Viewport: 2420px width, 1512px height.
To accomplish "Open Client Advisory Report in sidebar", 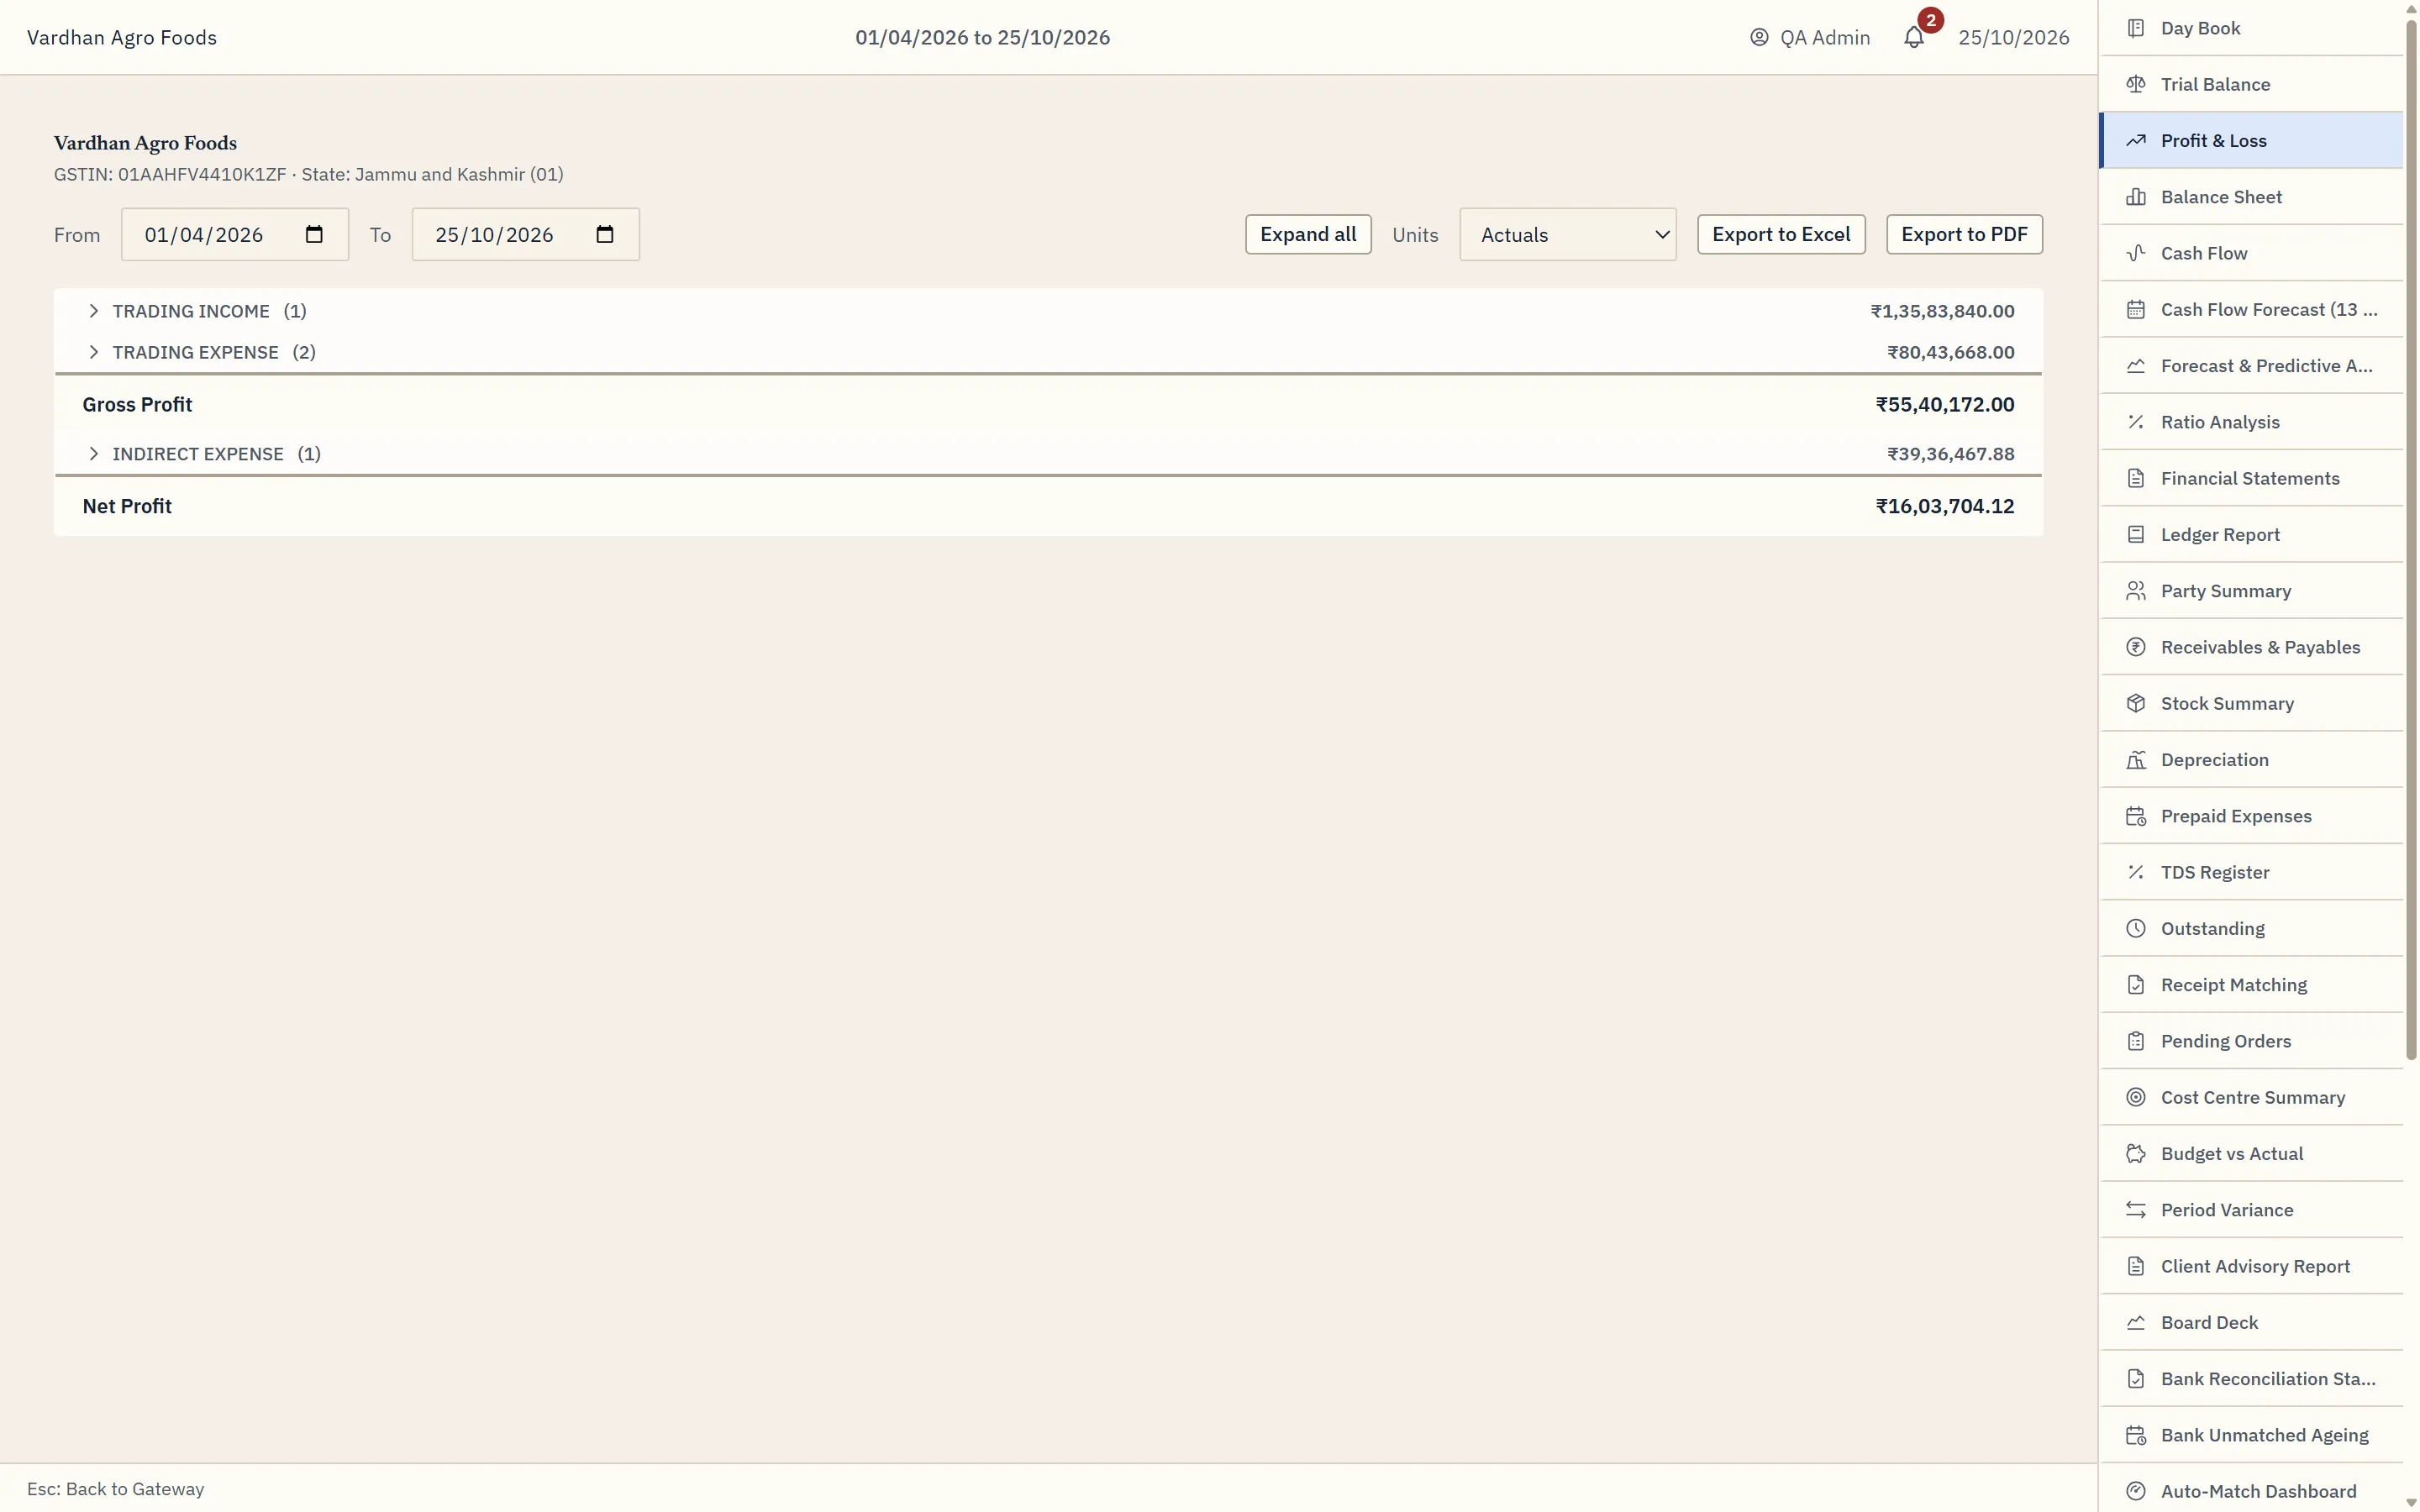I will point(2251,1266).
